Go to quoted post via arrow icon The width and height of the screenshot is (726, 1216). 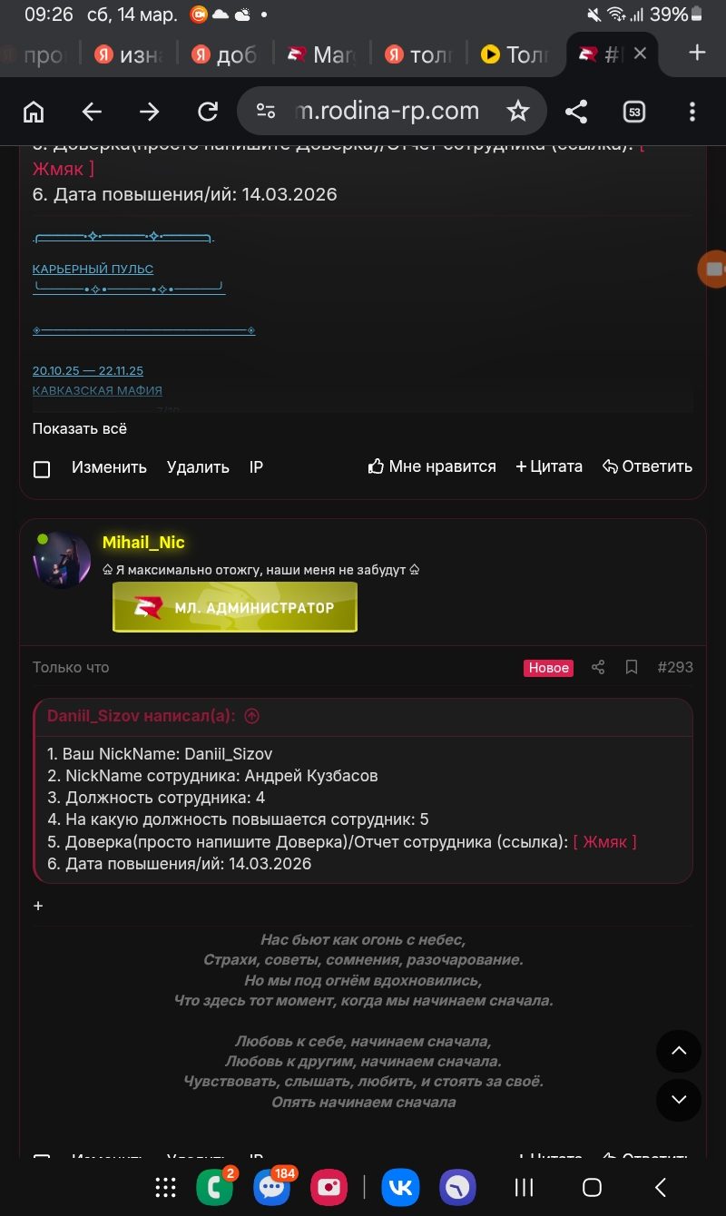[x=252, y=716]
